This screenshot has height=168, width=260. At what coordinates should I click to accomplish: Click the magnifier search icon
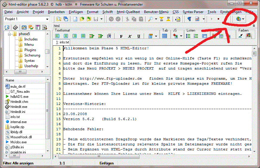(x=151, y=19)
